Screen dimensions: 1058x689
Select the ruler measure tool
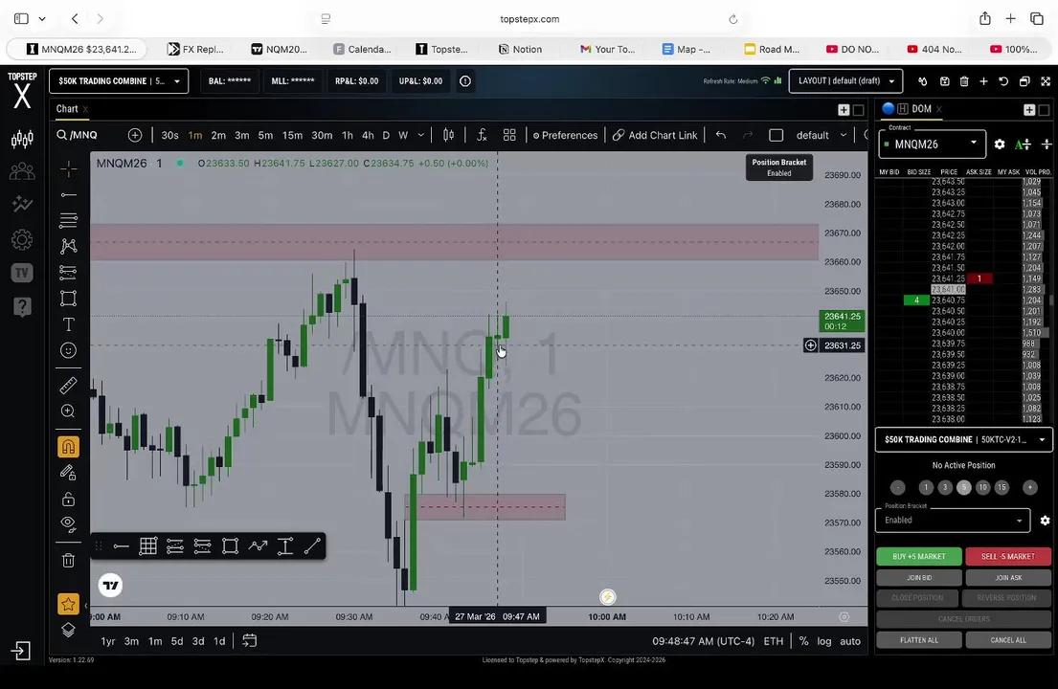(x=68, y=386)
